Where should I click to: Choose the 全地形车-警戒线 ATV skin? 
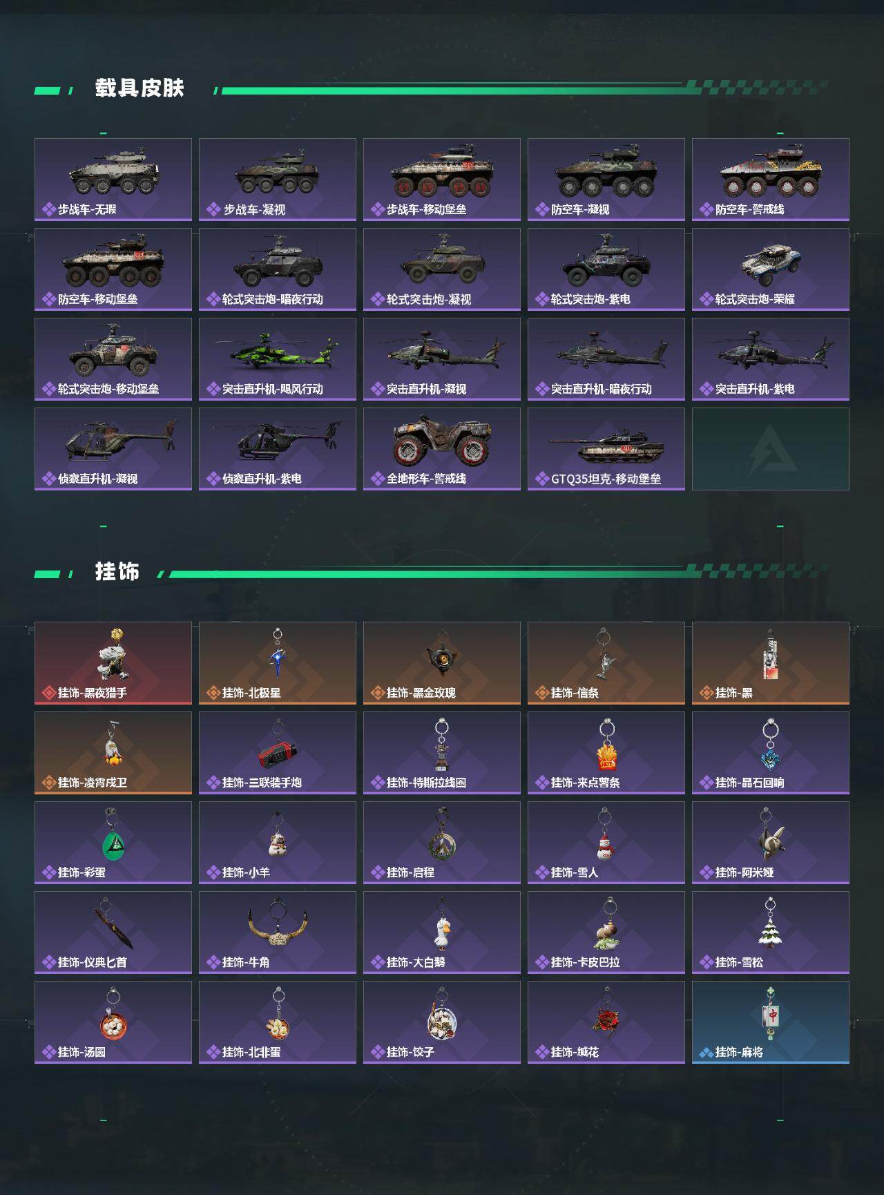442,449
